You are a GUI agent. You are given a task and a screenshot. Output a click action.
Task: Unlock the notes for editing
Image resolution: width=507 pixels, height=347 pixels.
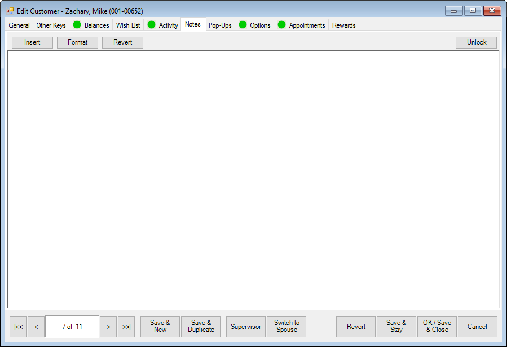(476, 42)
